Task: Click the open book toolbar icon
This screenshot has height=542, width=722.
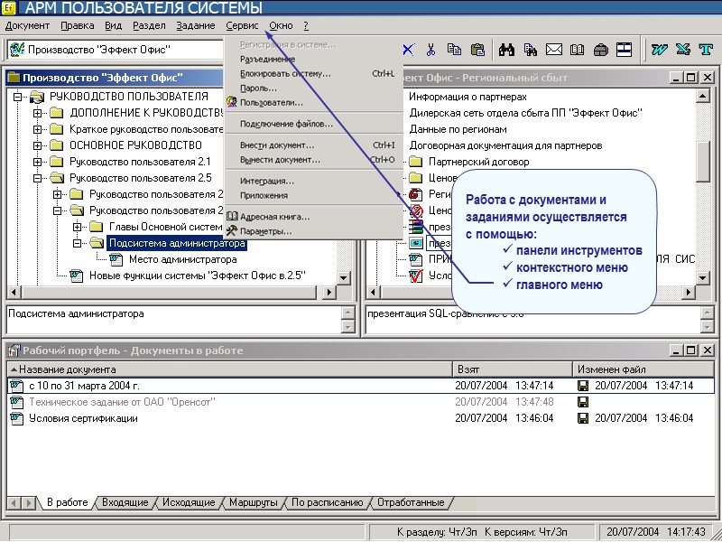Action: [577, 50]
